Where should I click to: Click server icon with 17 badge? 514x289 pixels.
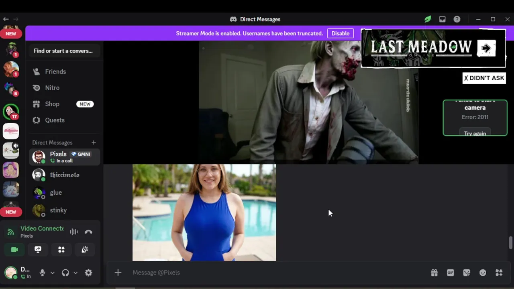11,112
